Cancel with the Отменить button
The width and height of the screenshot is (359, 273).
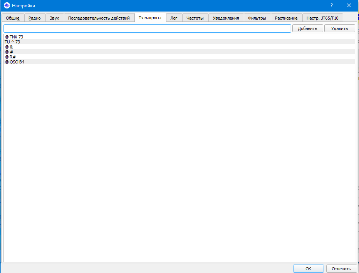(341, 269)
